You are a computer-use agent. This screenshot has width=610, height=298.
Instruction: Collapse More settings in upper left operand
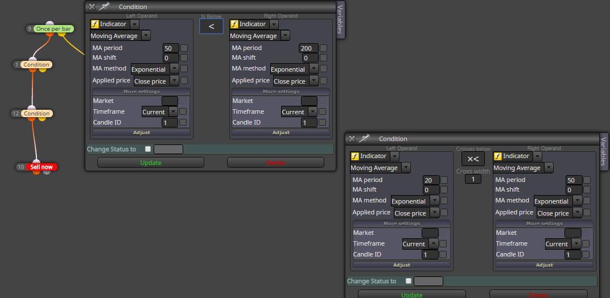click(142, 92)
